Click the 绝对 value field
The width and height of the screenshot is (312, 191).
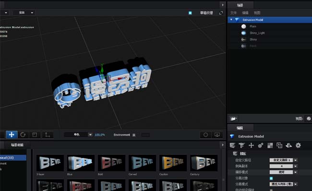(281, 172)
